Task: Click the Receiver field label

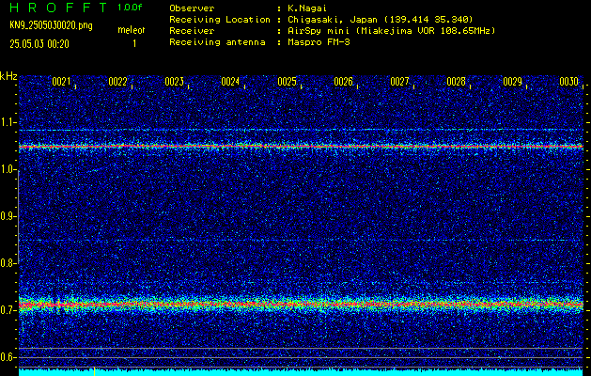Action: 192,30
